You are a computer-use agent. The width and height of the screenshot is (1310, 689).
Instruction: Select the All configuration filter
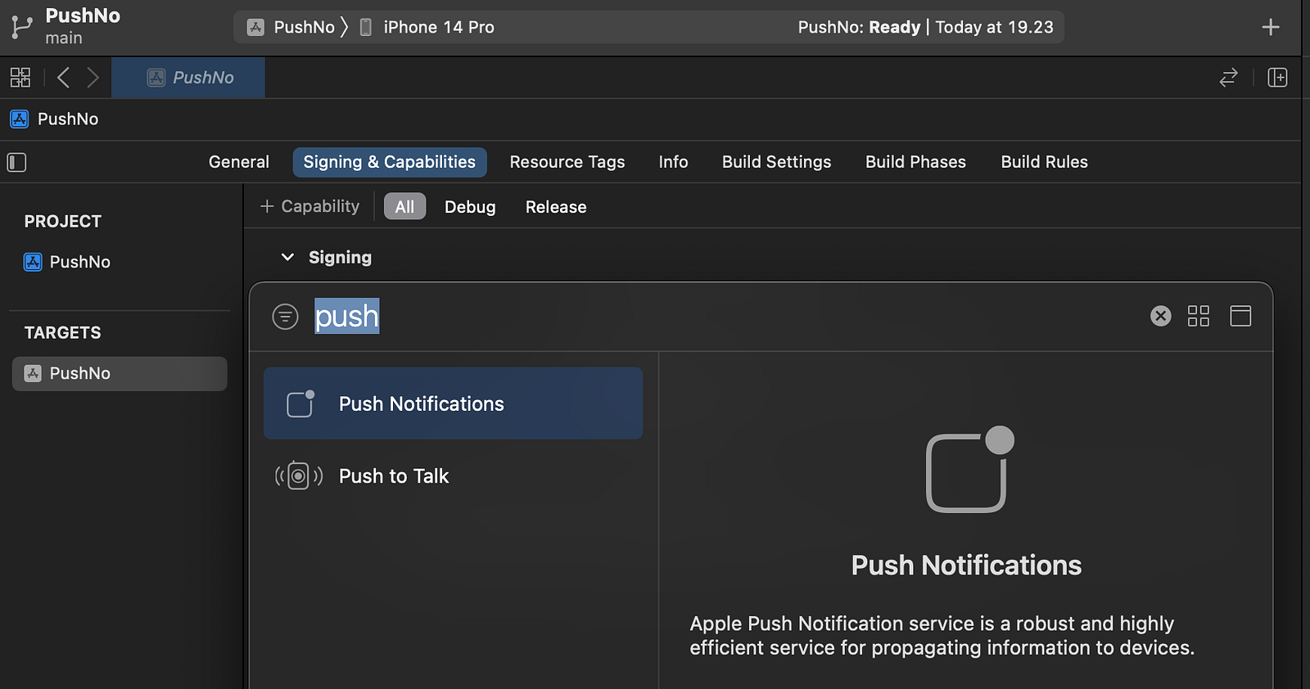click(404, 206)
